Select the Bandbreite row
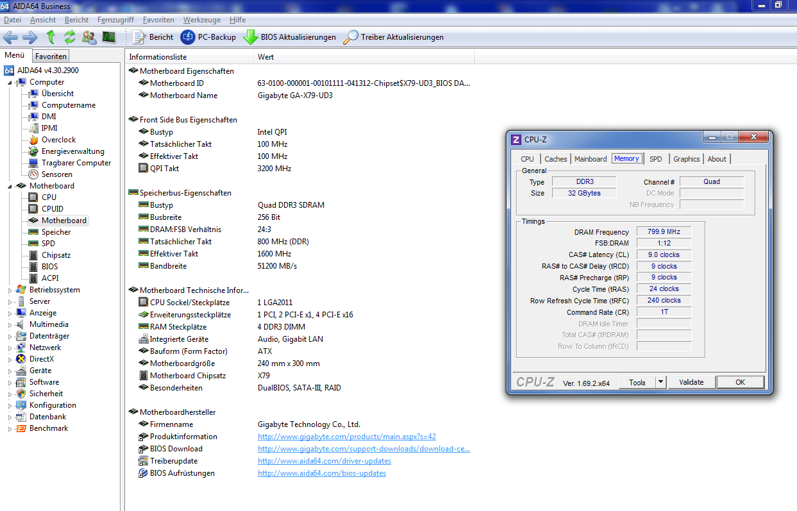 [299, 266]
